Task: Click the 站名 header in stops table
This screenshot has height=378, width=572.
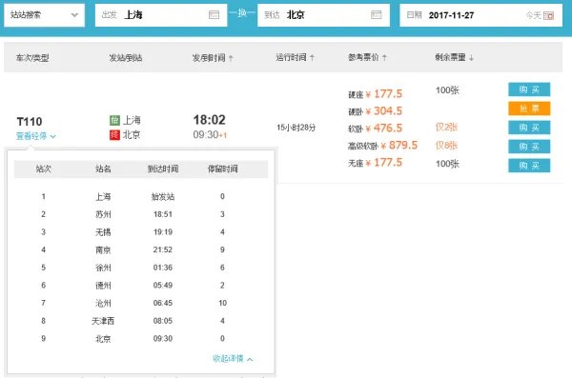Action: (x=103, y=169)
